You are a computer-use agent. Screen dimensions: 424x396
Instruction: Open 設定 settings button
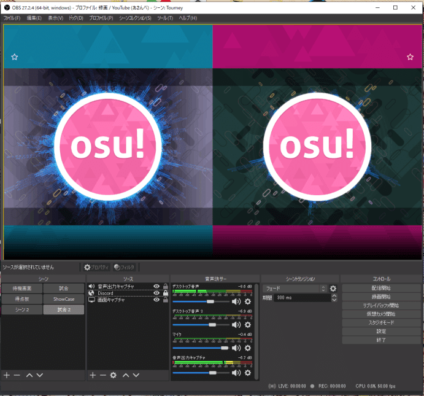coord(381,332)
